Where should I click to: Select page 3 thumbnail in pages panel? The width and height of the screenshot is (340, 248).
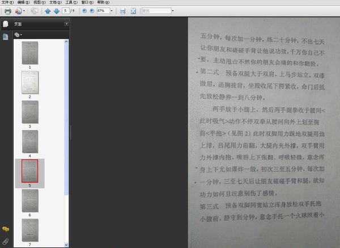(x=29, y=112)
